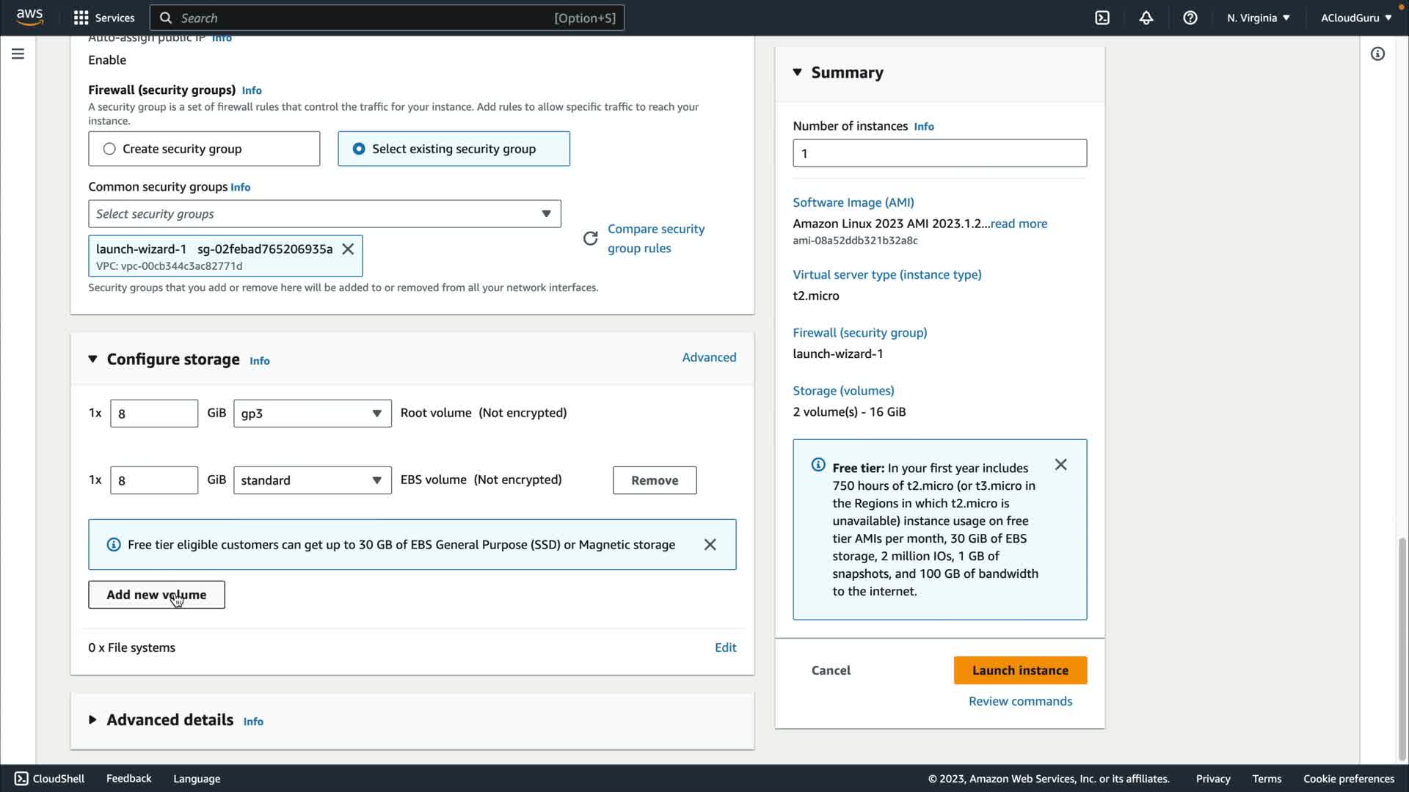1409x792 pixels.
Task: Refresh the security groups list
Action: (590, 238)
